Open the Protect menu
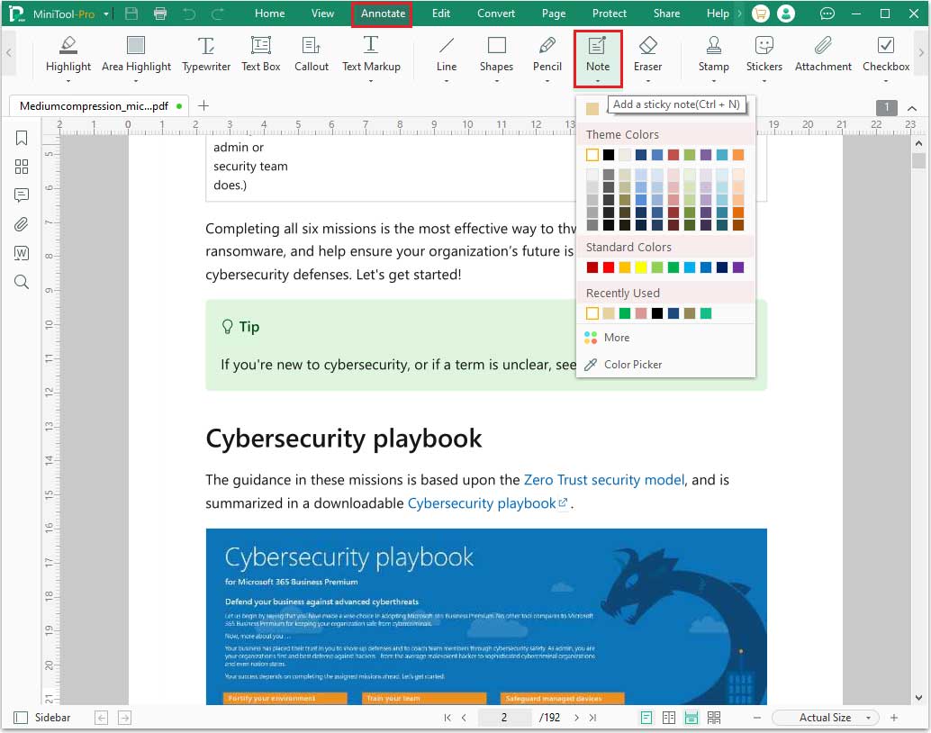This screenshot has width=931, height=733. tap(610, 14)
